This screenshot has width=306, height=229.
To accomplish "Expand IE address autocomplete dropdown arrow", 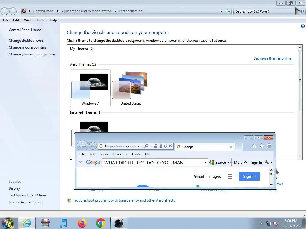I will (151, 146).
